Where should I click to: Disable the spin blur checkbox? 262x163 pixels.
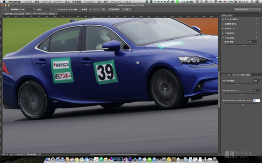[256, 38]
